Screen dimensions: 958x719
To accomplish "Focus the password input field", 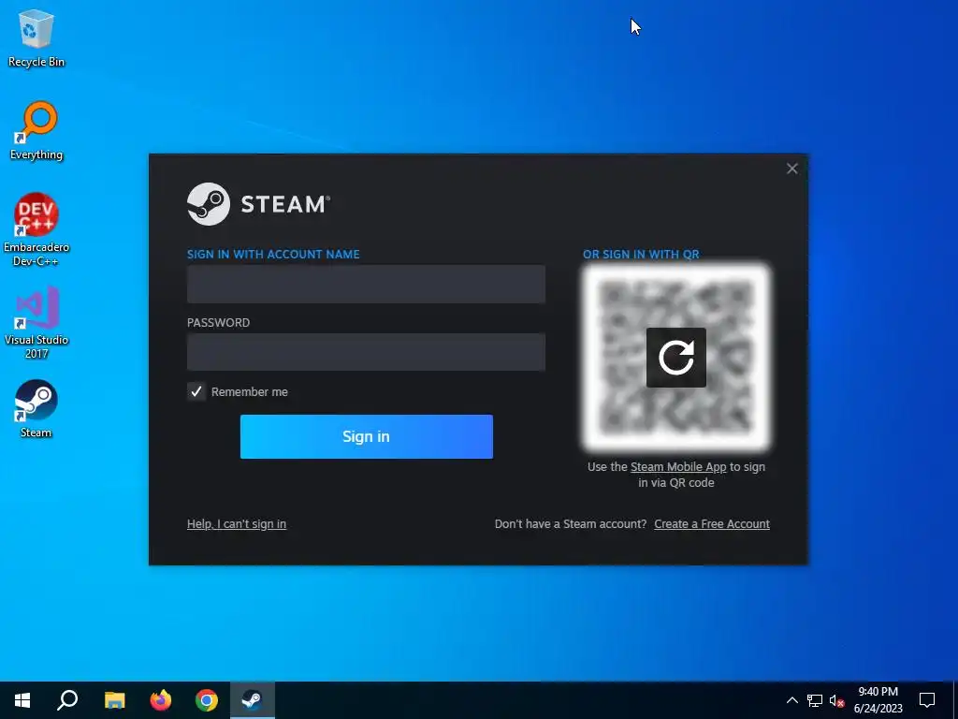I will [366, 352].
